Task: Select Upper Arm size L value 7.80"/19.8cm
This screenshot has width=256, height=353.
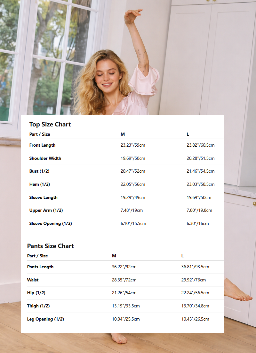Action: point(199,211)
